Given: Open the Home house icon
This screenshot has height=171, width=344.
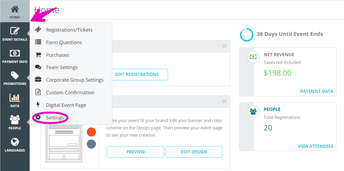Looking at the screenshot, I should 15,9.
